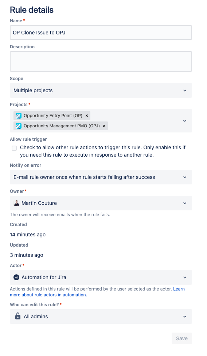Click Martin Couture's avatar picture

click(16, 203)
